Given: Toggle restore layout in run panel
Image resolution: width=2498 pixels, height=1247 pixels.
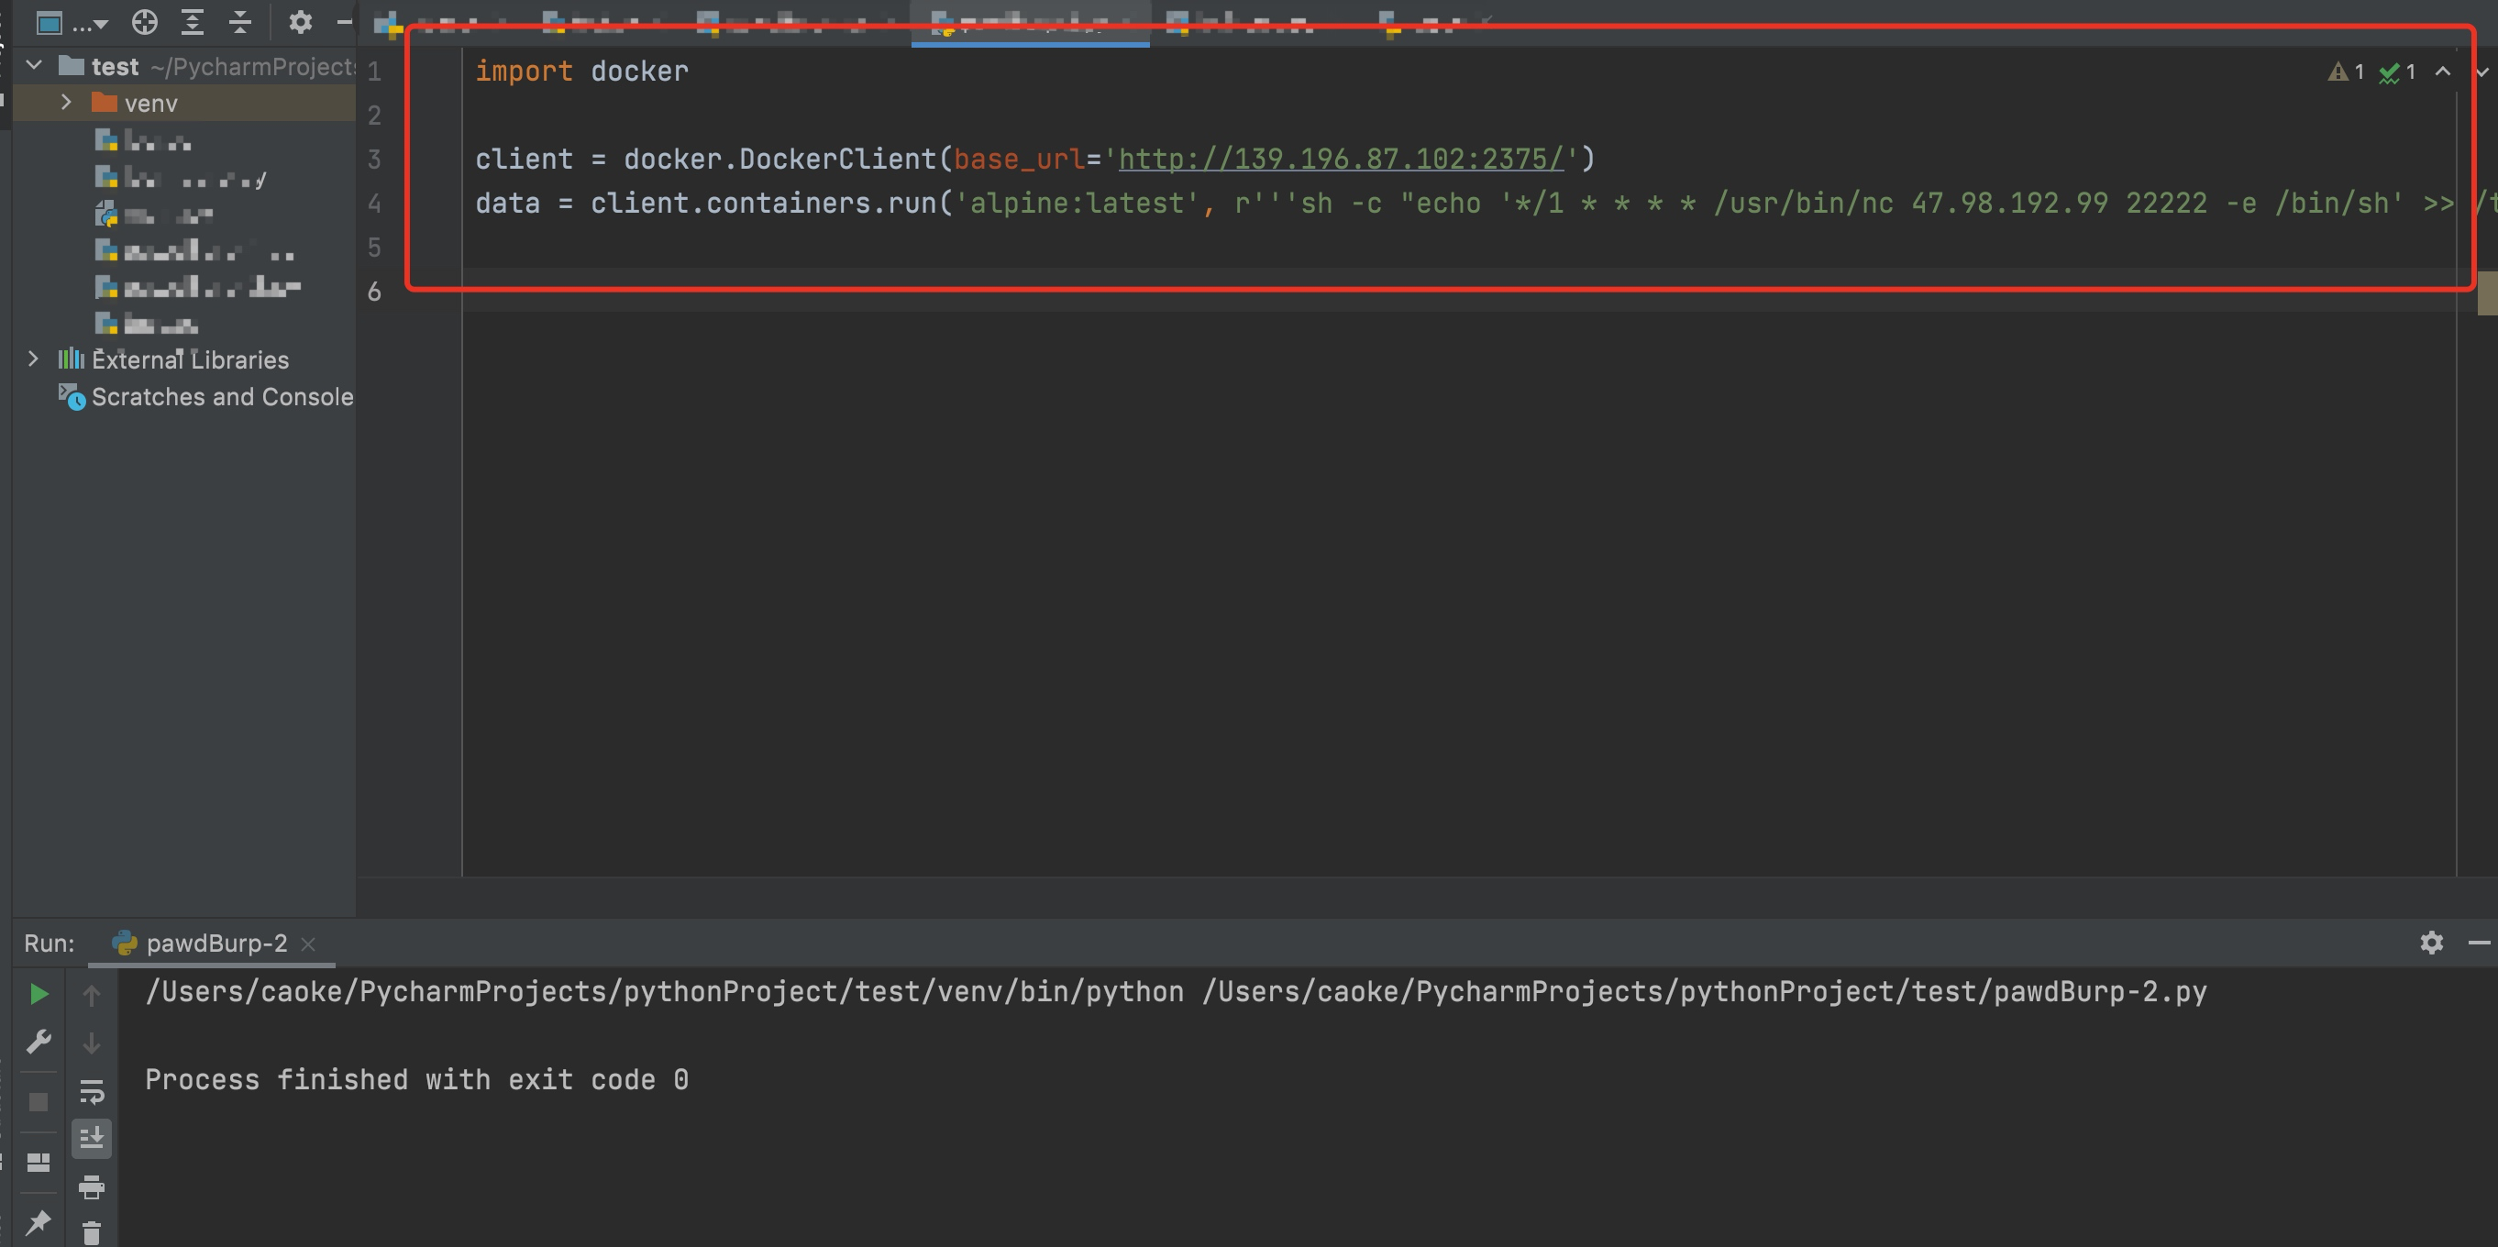Looking at the screenshot, I should click(39, 1162).
